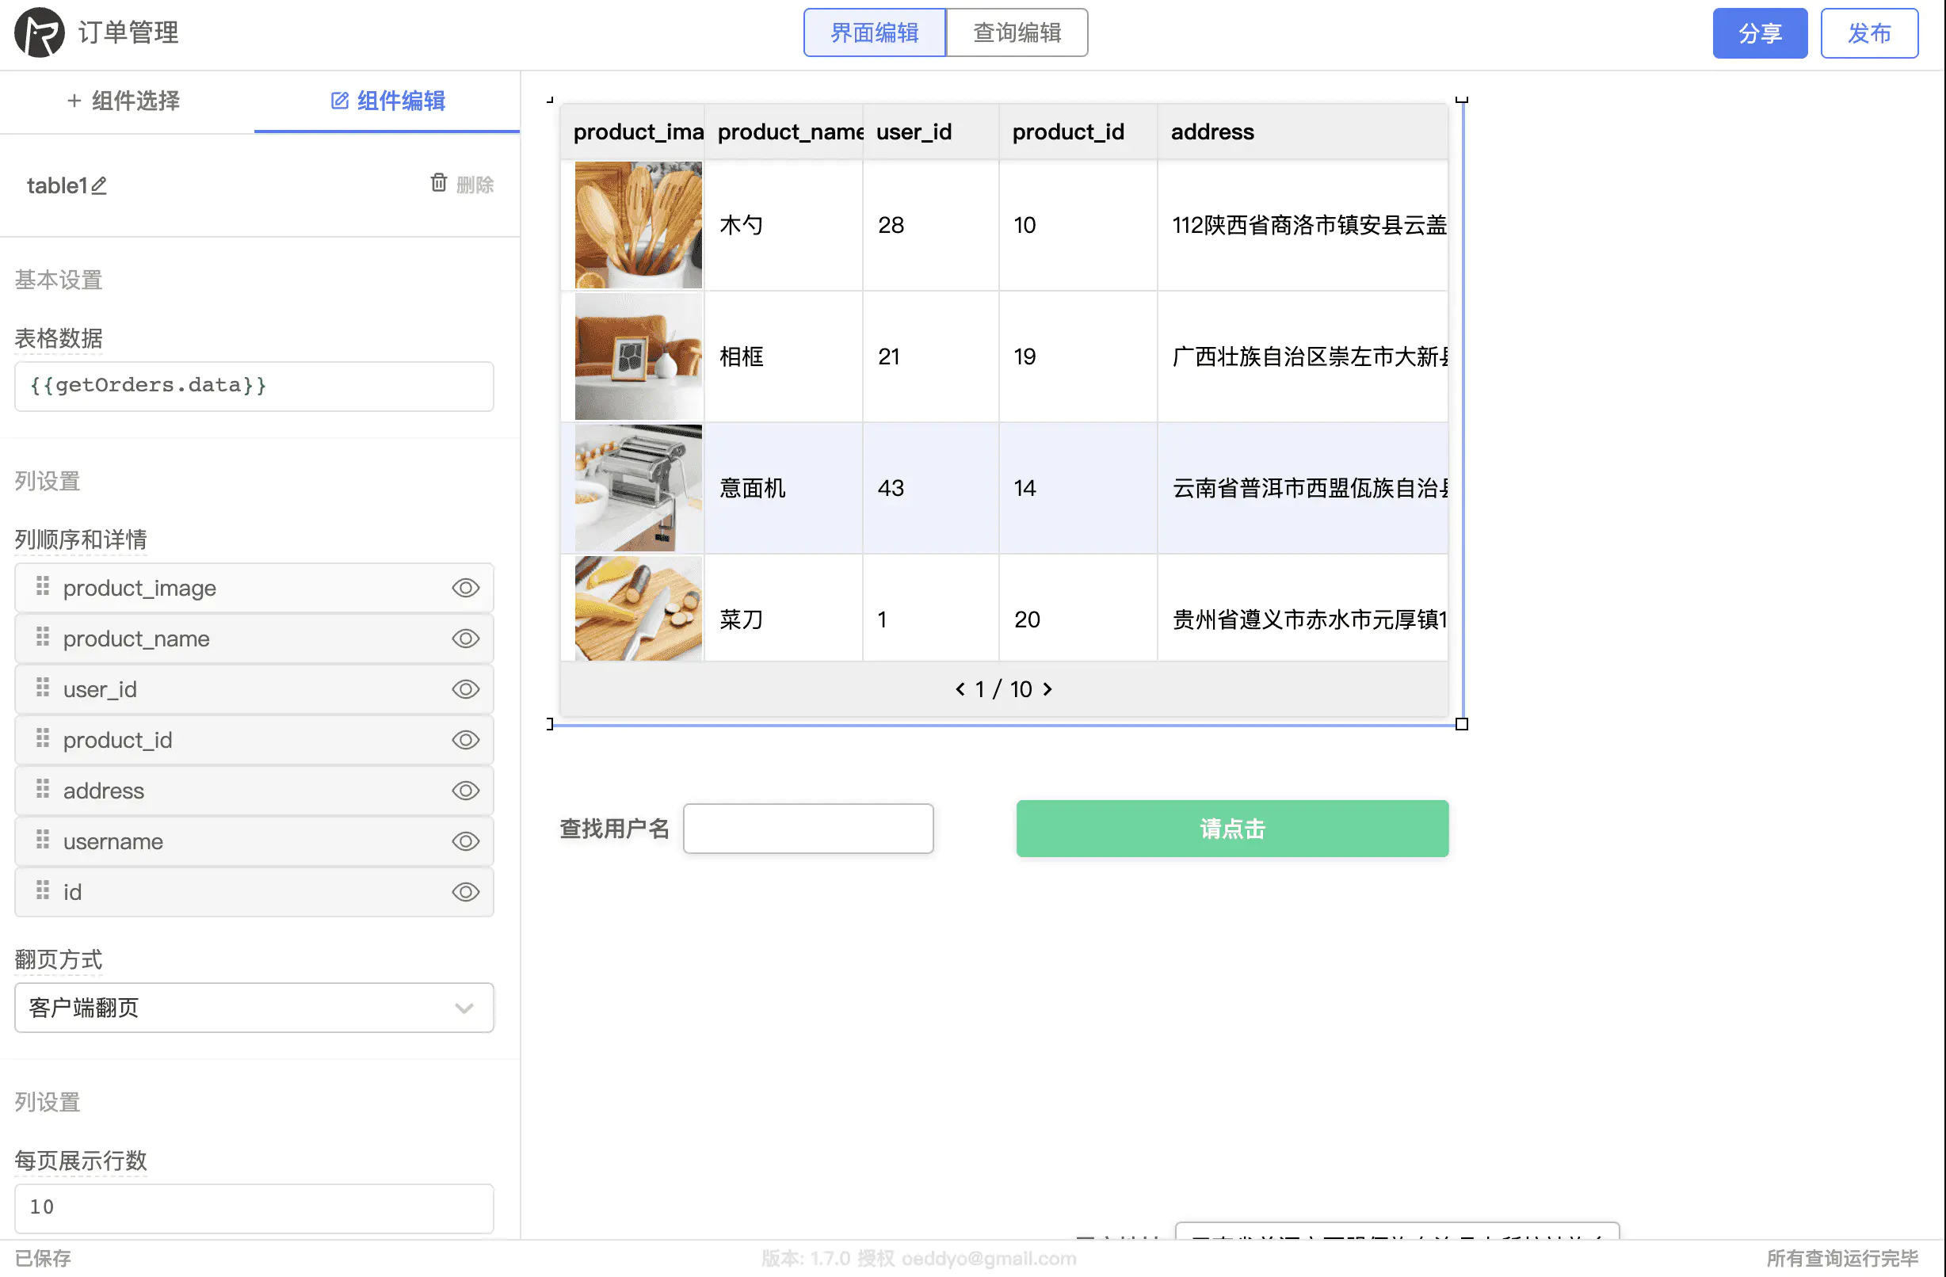
Task: Click the trash icon next to 删除
Action: pyautogui.click(x=439, y=184)
